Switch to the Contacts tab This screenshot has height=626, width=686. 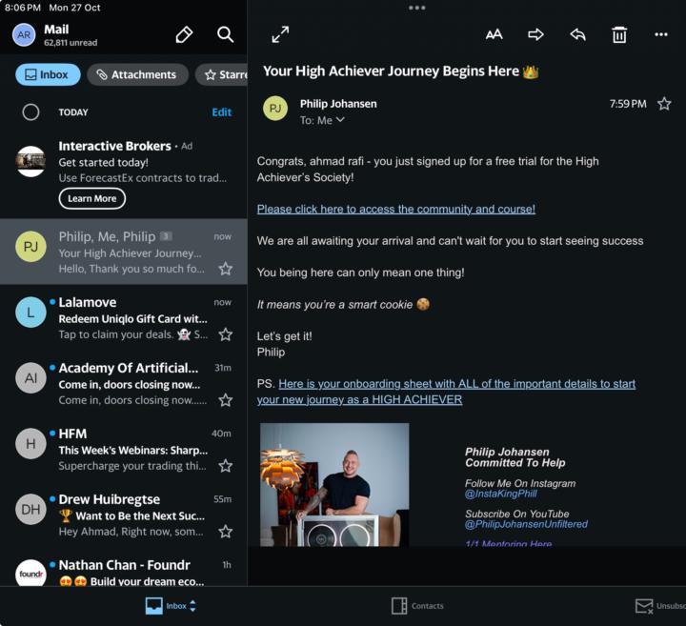tap(417, 606)
